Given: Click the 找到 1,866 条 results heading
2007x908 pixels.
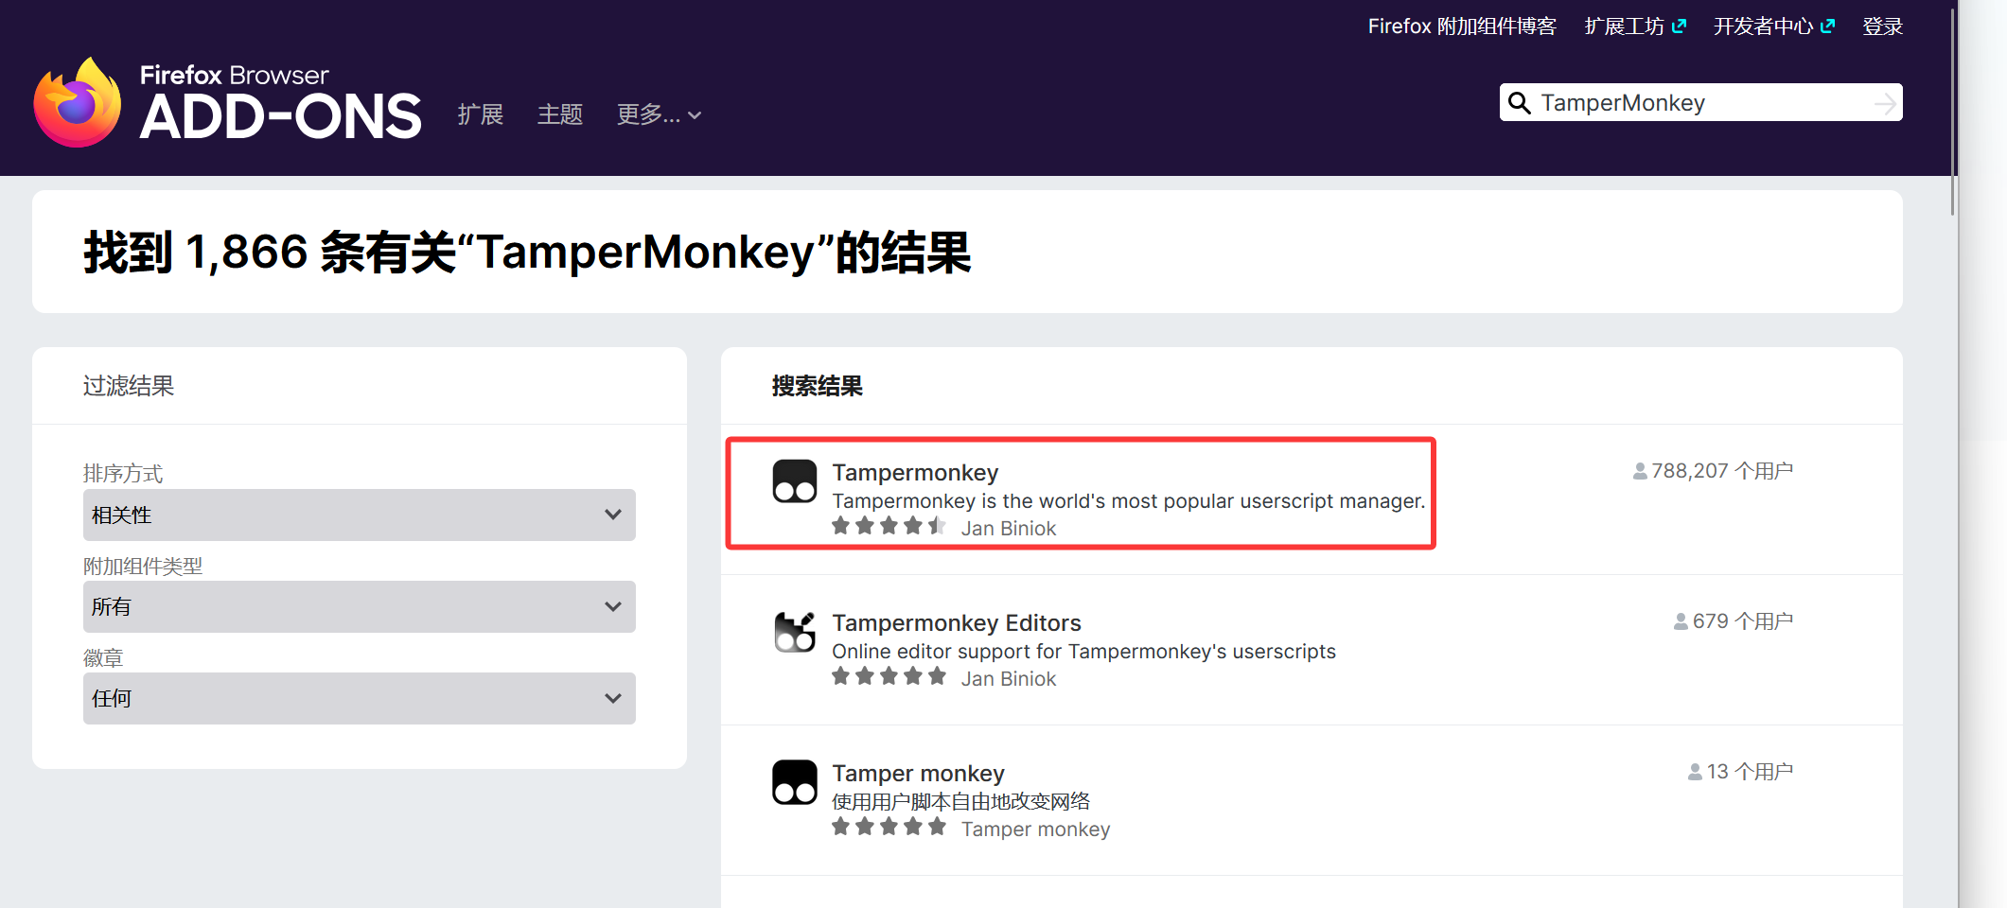Looking at the screenshot, I should 528,253.
